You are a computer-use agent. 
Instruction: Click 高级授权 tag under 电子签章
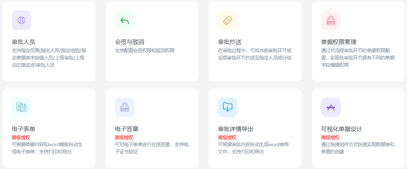124,137
